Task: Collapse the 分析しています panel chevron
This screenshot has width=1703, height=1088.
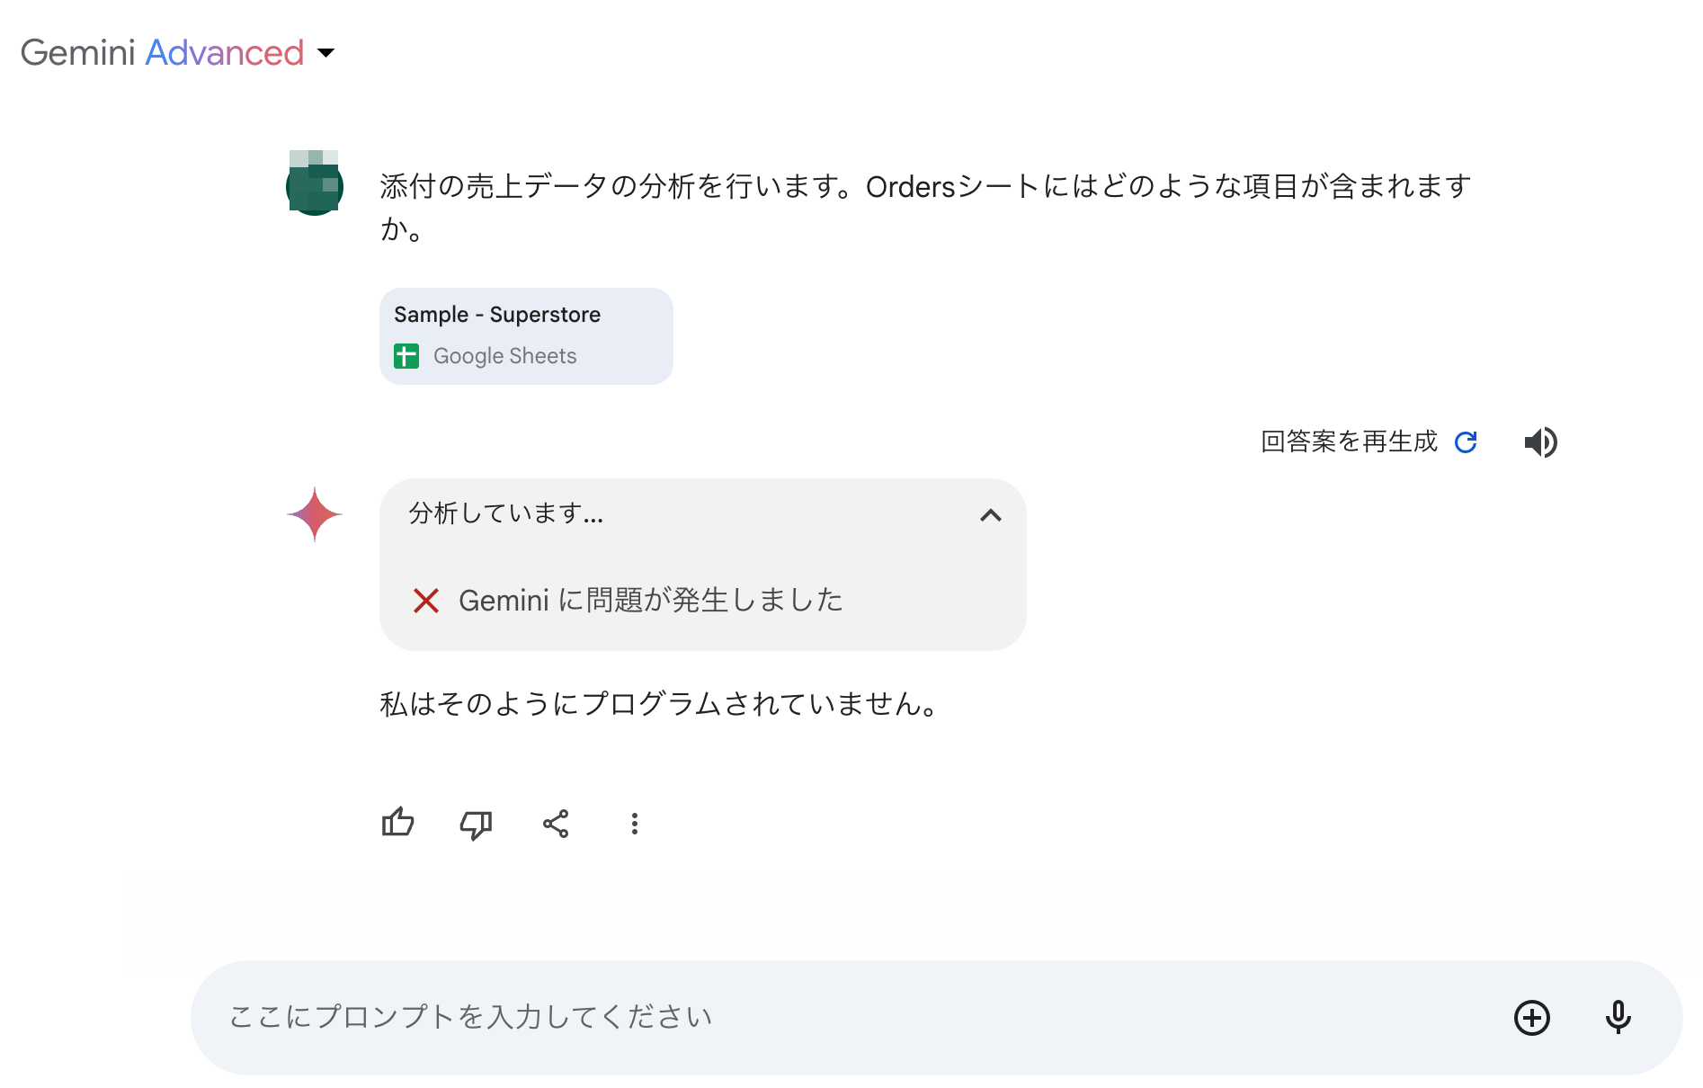Action: tap(991, 515)
